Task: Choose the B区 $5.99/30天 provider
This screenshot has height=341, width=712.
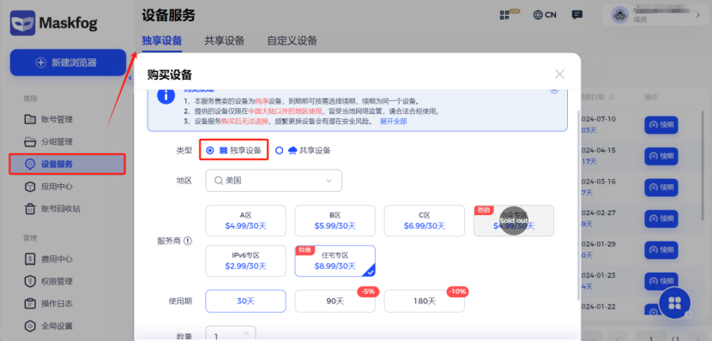Action: tap(335, 220)
